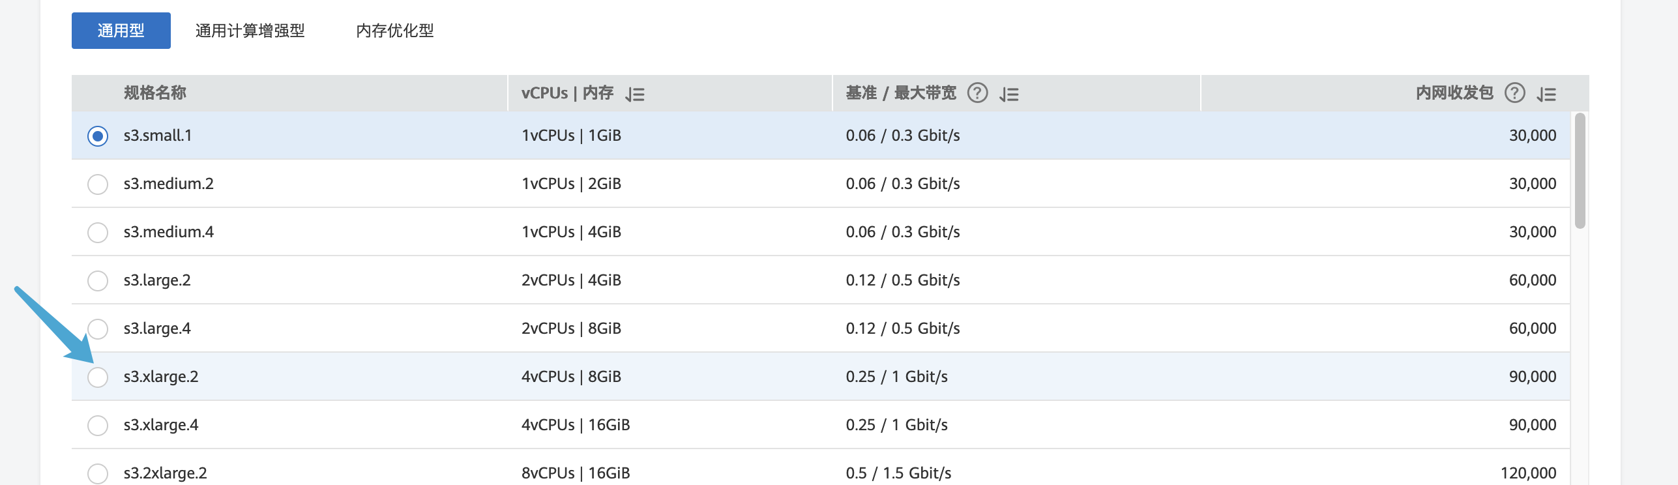
Task: Click the 1vCPUs | 2GiB cell
Action: coord(572,184)
